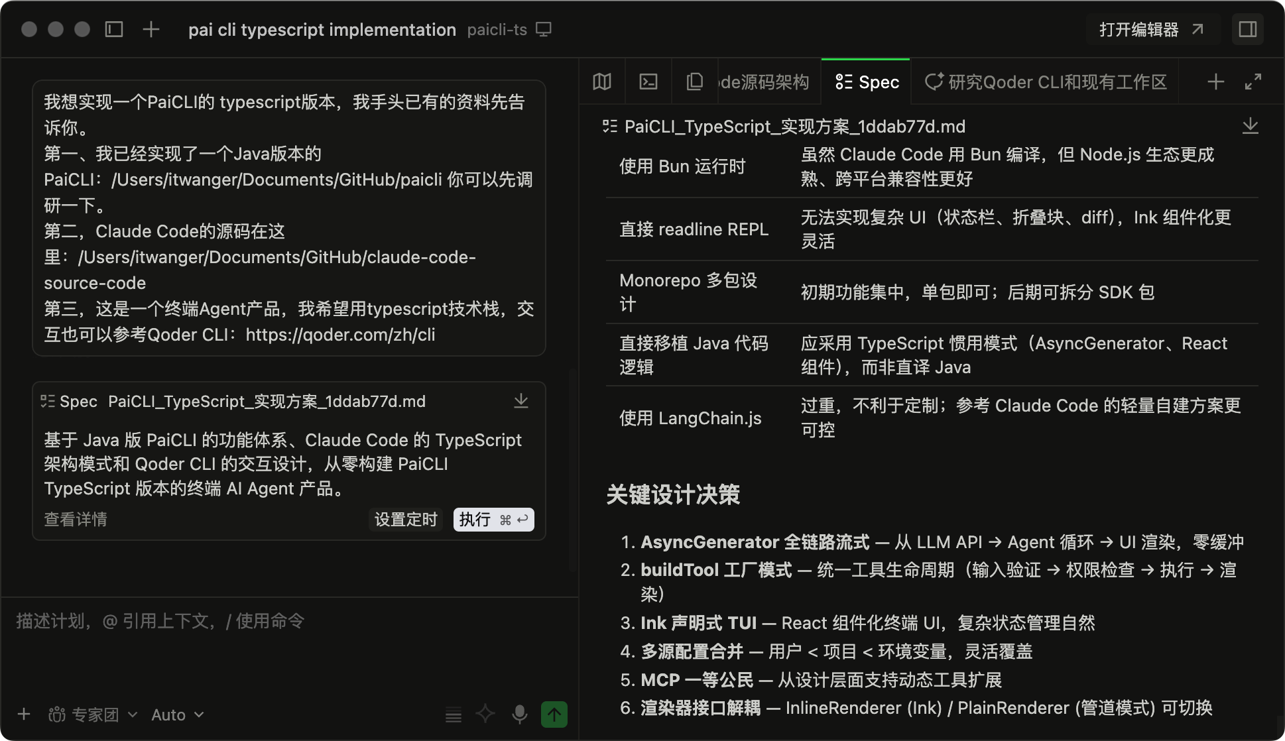Select the Spec tab
This screenshot has height=741, width=1285.
tap(867, 82)
